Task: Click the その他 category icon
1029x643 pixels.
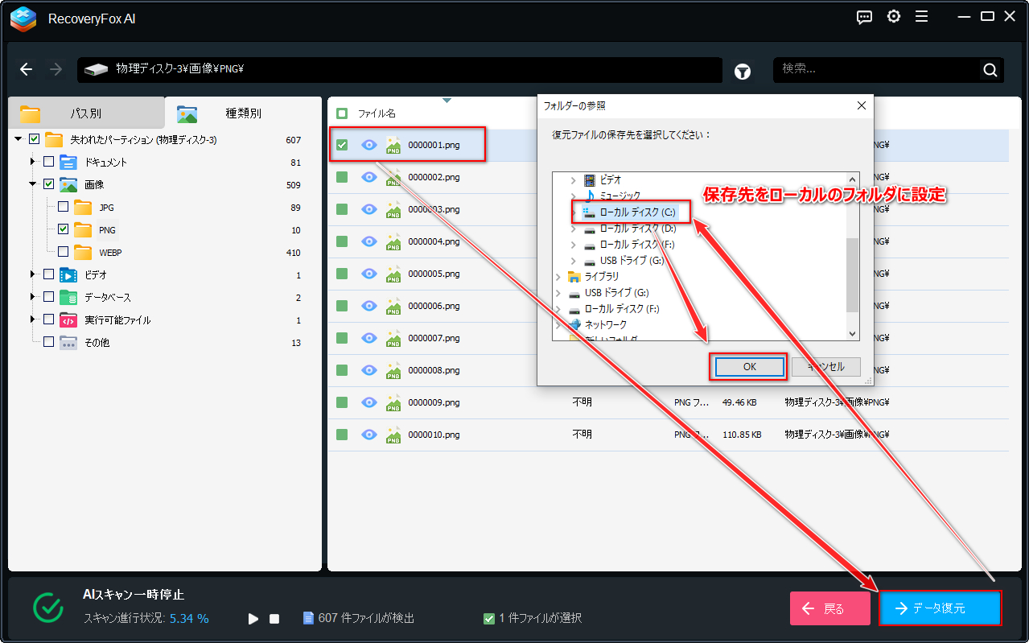Action: 68,342
